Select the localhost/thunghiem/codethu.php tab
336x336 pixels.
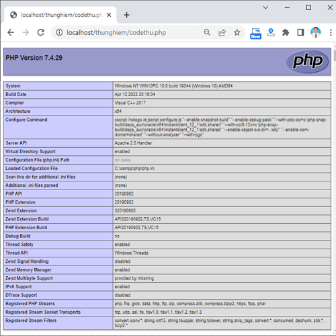(60, 15)
